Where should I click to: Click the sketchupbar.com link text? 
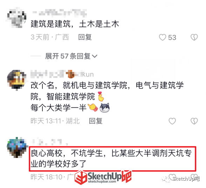pyautogui.click(x=102, y=182)
